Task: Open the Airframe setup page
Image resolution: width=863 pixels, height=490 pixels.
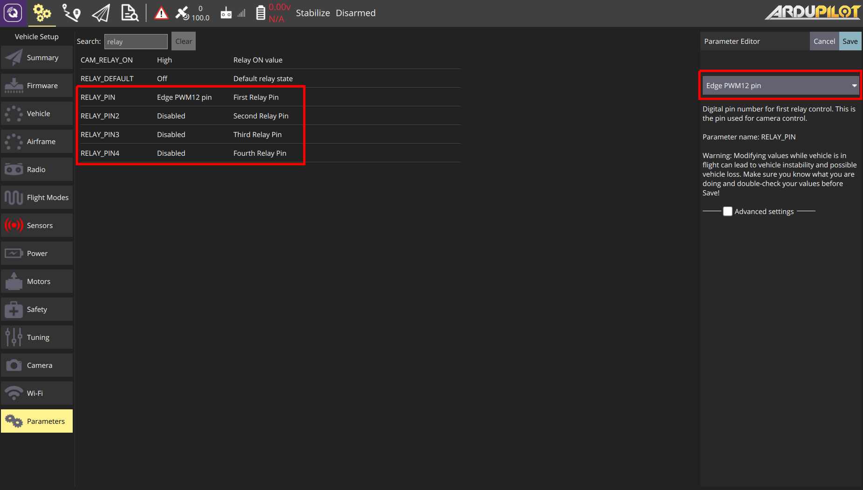Action: click(37, 142)
